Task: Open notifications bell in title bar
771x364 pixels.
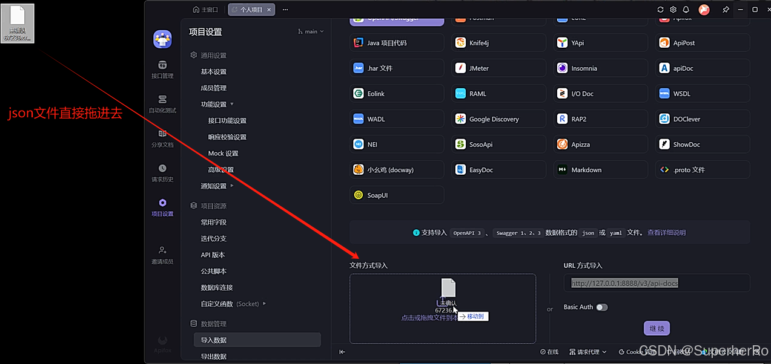Action: coord(686,10)
